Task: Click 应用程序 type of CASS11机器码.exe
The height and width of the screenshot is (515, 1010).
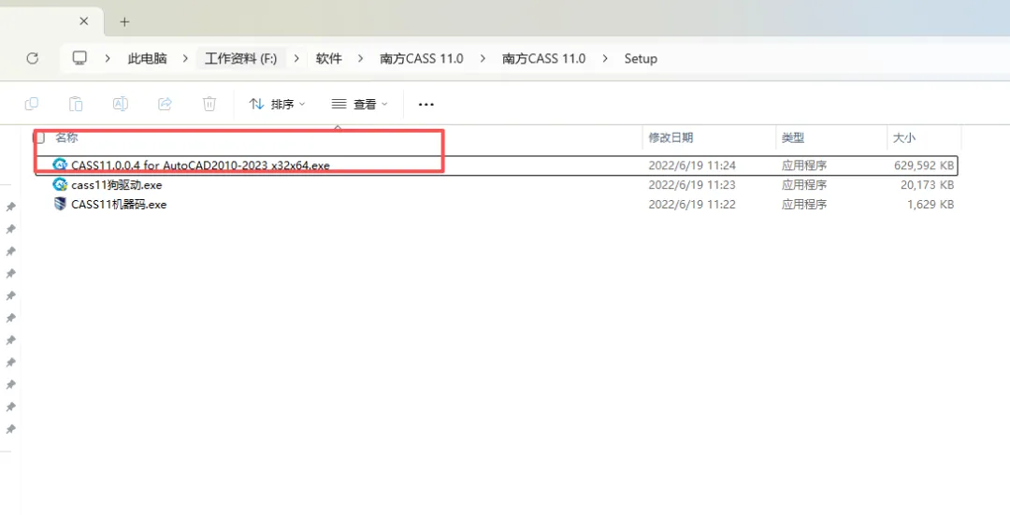Action: (x=804, y=204)
